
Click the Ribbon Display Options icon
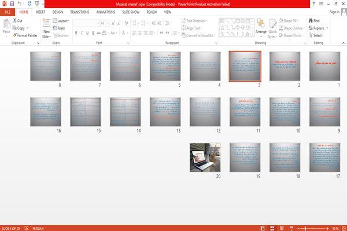(321, 4)
